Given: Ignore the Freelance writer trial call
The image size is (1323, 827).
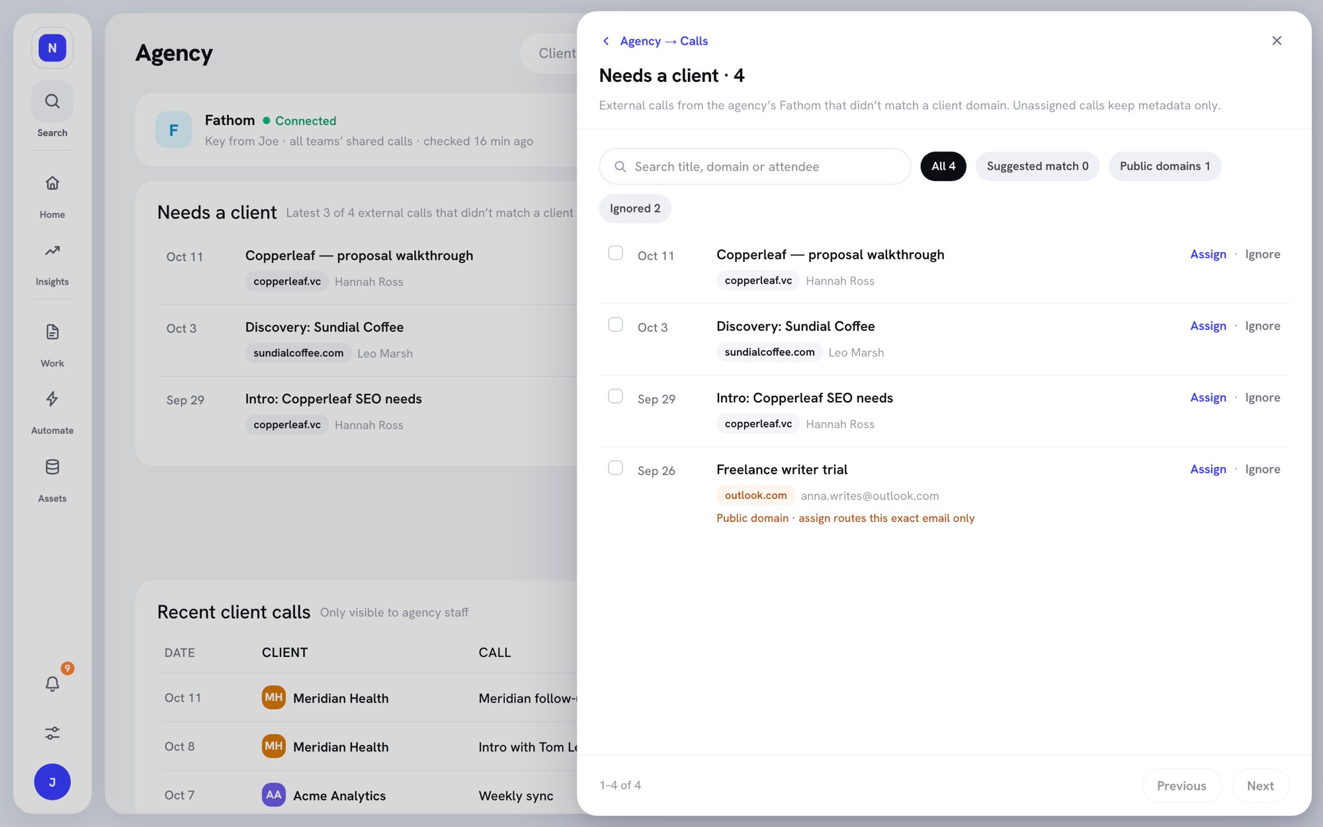Looking at the screenshot, I should [x=1262, y=469].
